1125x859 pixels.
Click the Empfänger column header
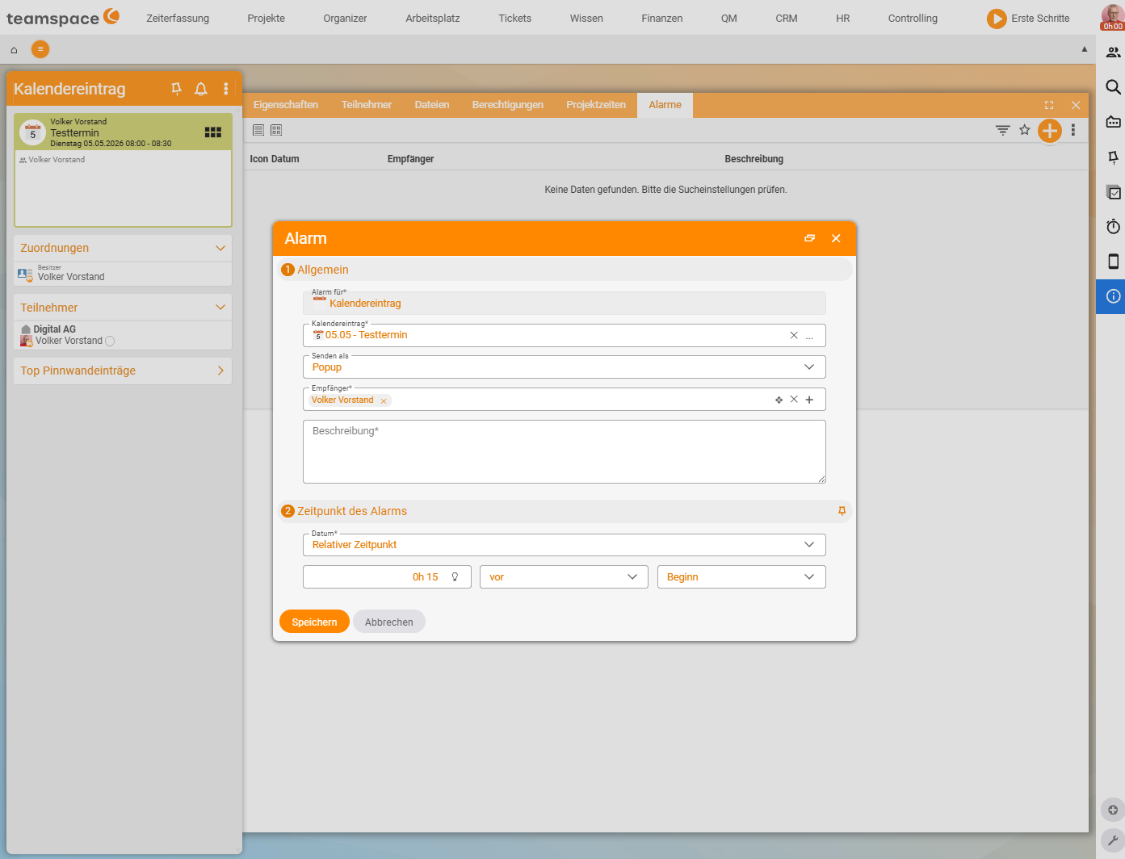[x=411, y=159]
